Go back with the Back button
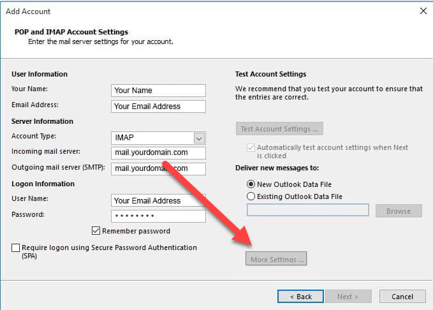Image resolution: width=433 pixels, height=310 pixels. point(300,297)
